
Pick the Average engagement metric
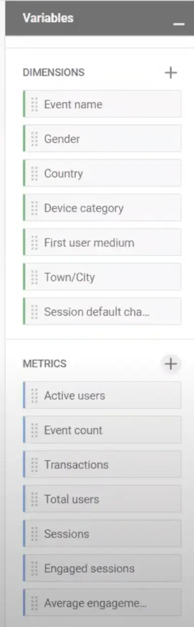click(102, 603)
